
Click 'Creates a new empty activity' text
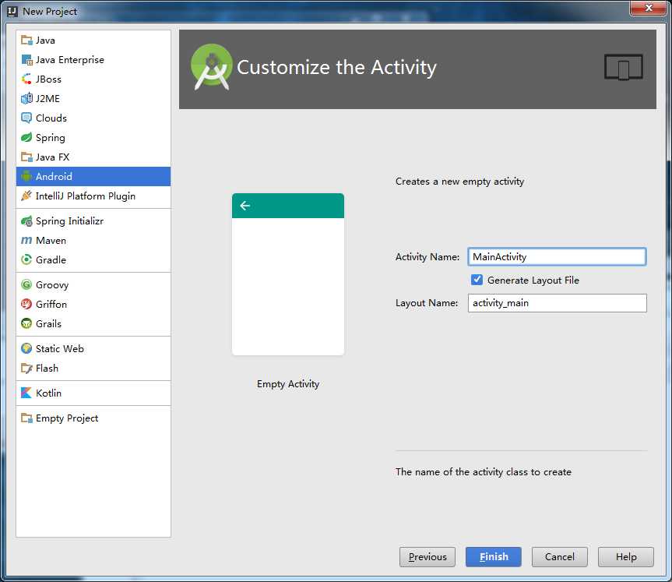[x=459, y=182]
